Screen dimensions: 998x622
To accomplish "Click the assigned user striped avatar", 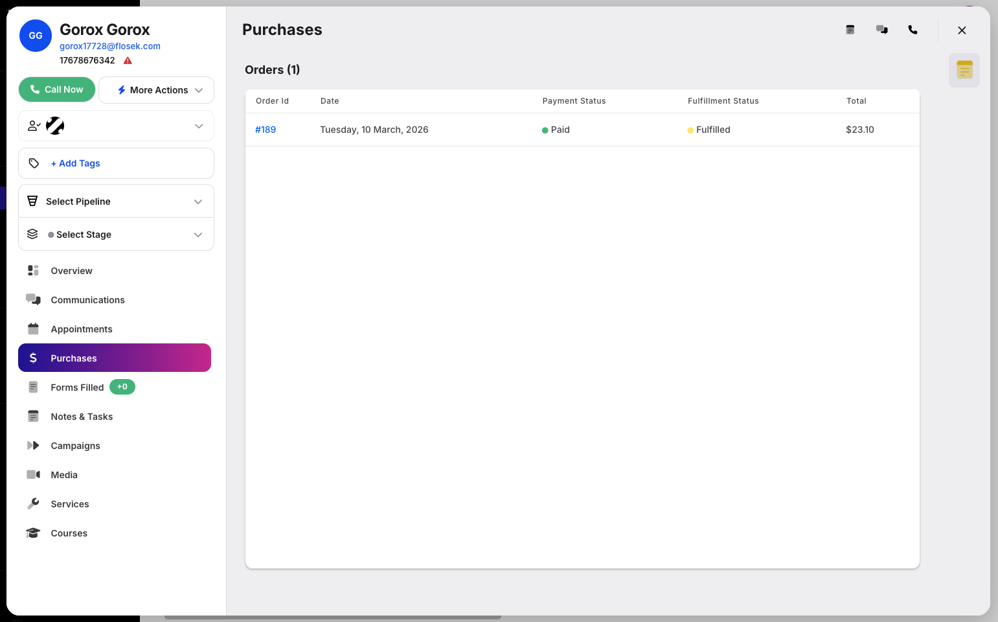I will [x=55, y=126].
